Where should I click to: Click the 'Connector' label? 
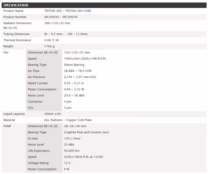pyautogui.click(x=35, y=101)
